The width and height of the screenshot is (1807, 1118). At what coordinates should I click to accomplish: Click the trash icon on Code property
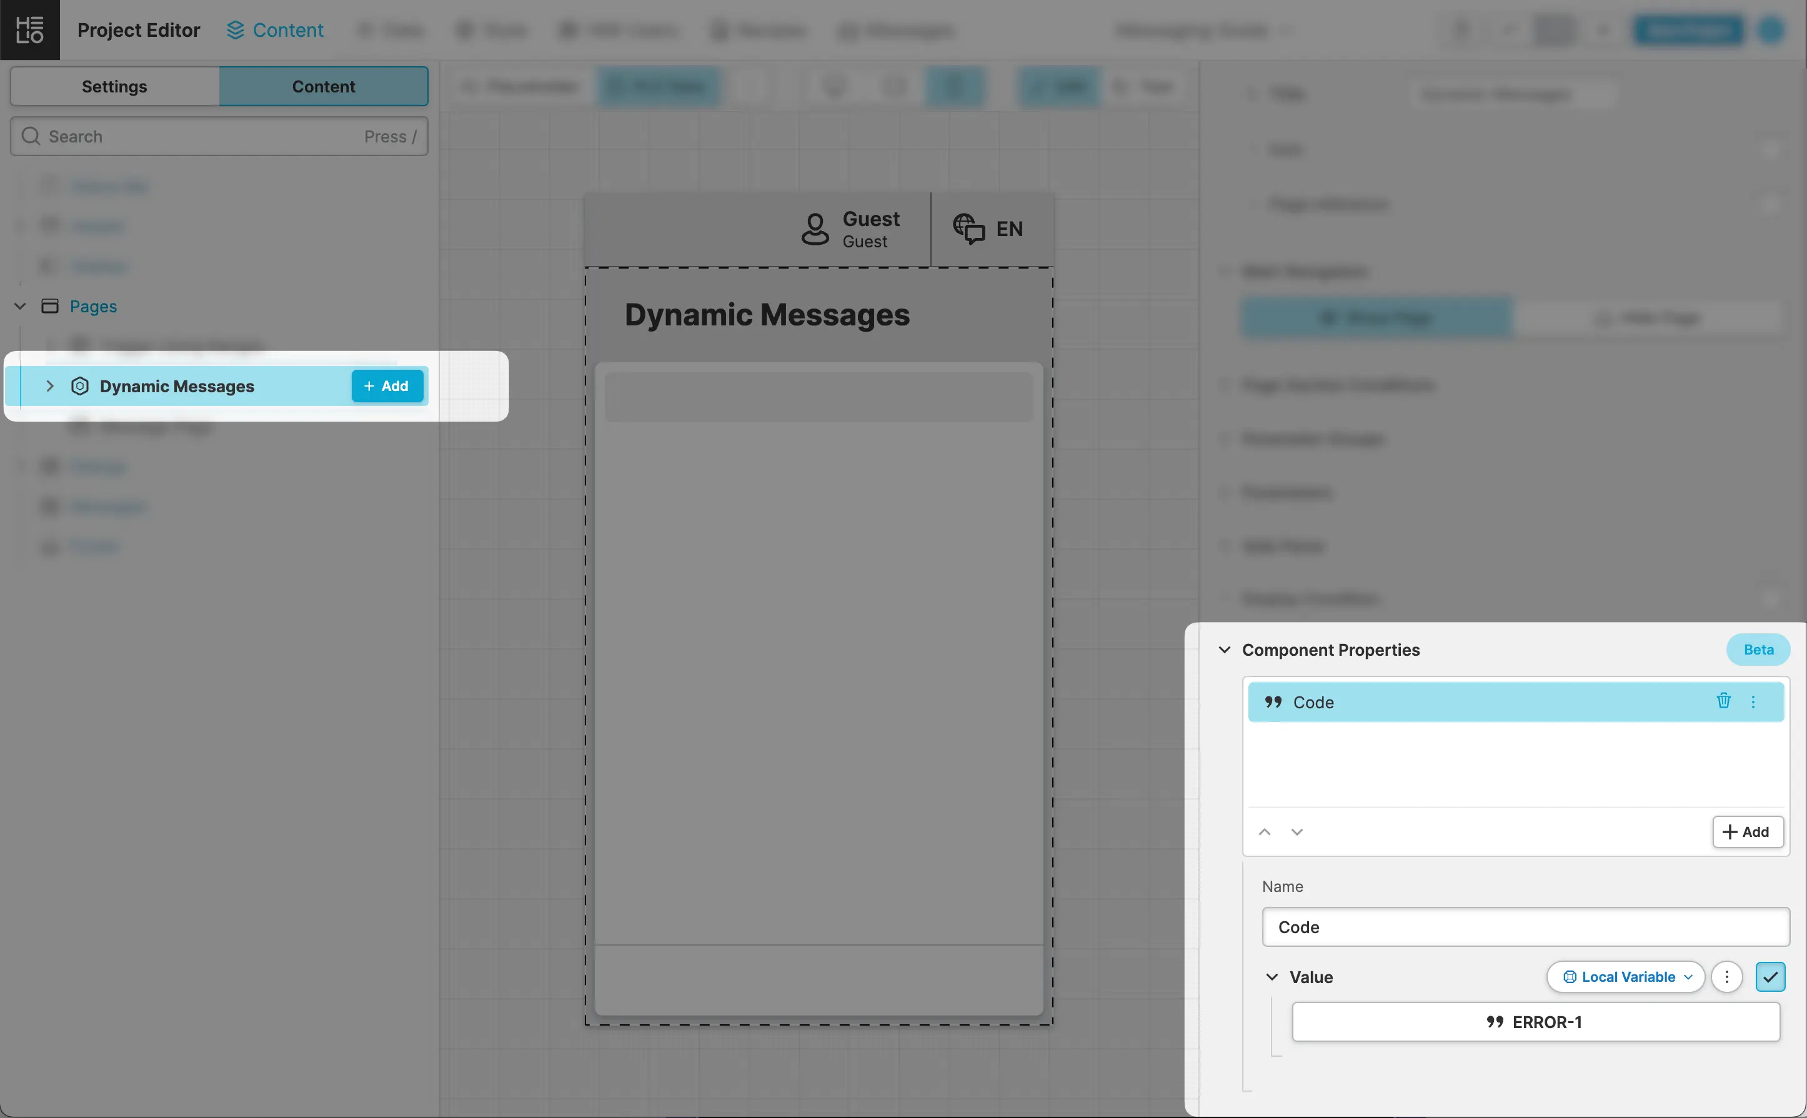[1723, 701]
